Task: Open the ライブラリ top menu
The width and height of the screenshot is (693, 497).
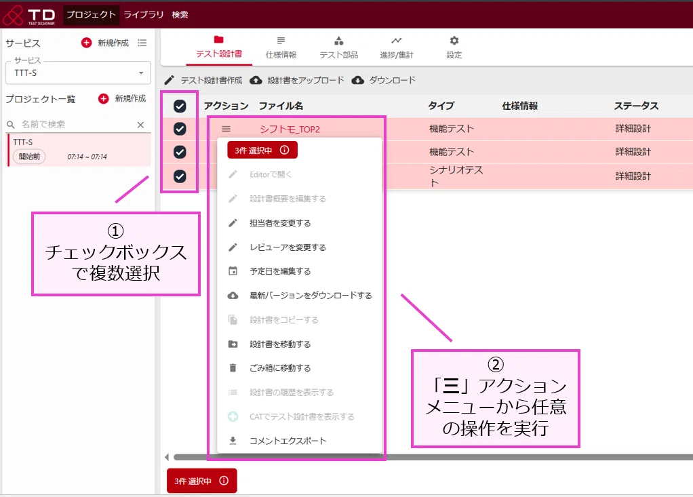Action: pyautogui.click(x=143, y=15)
